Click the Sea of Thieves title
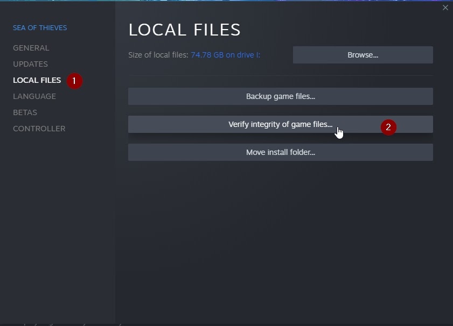Viewport: 453px width, 326px height. 40,27
